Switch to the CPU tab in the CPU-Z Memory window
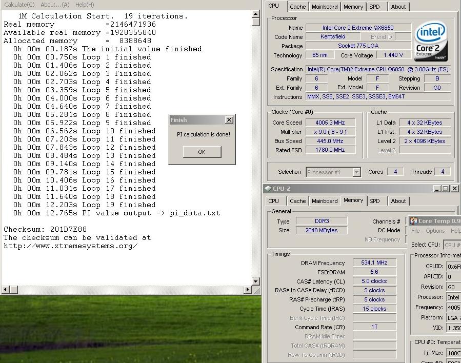 pos(274,201)
